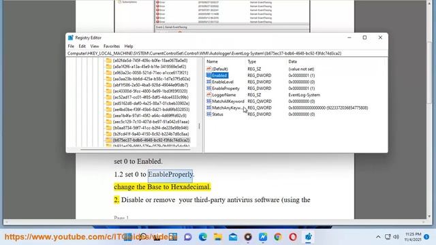Click the LoggerName string value icon
The height and width of the screenshot is (245, 436).
[209, 95]
